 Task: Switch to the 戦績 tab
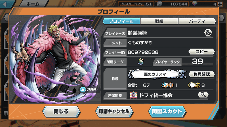coord(159,21)
